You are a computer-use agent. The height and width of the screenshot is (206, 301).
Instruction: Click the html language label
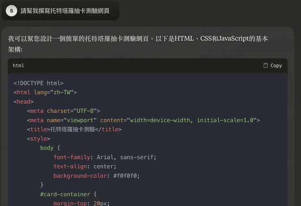click(18, 66)
